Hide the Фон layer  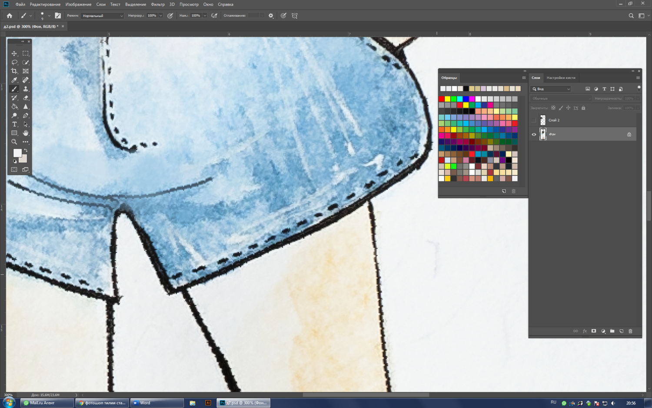(534, 134)
